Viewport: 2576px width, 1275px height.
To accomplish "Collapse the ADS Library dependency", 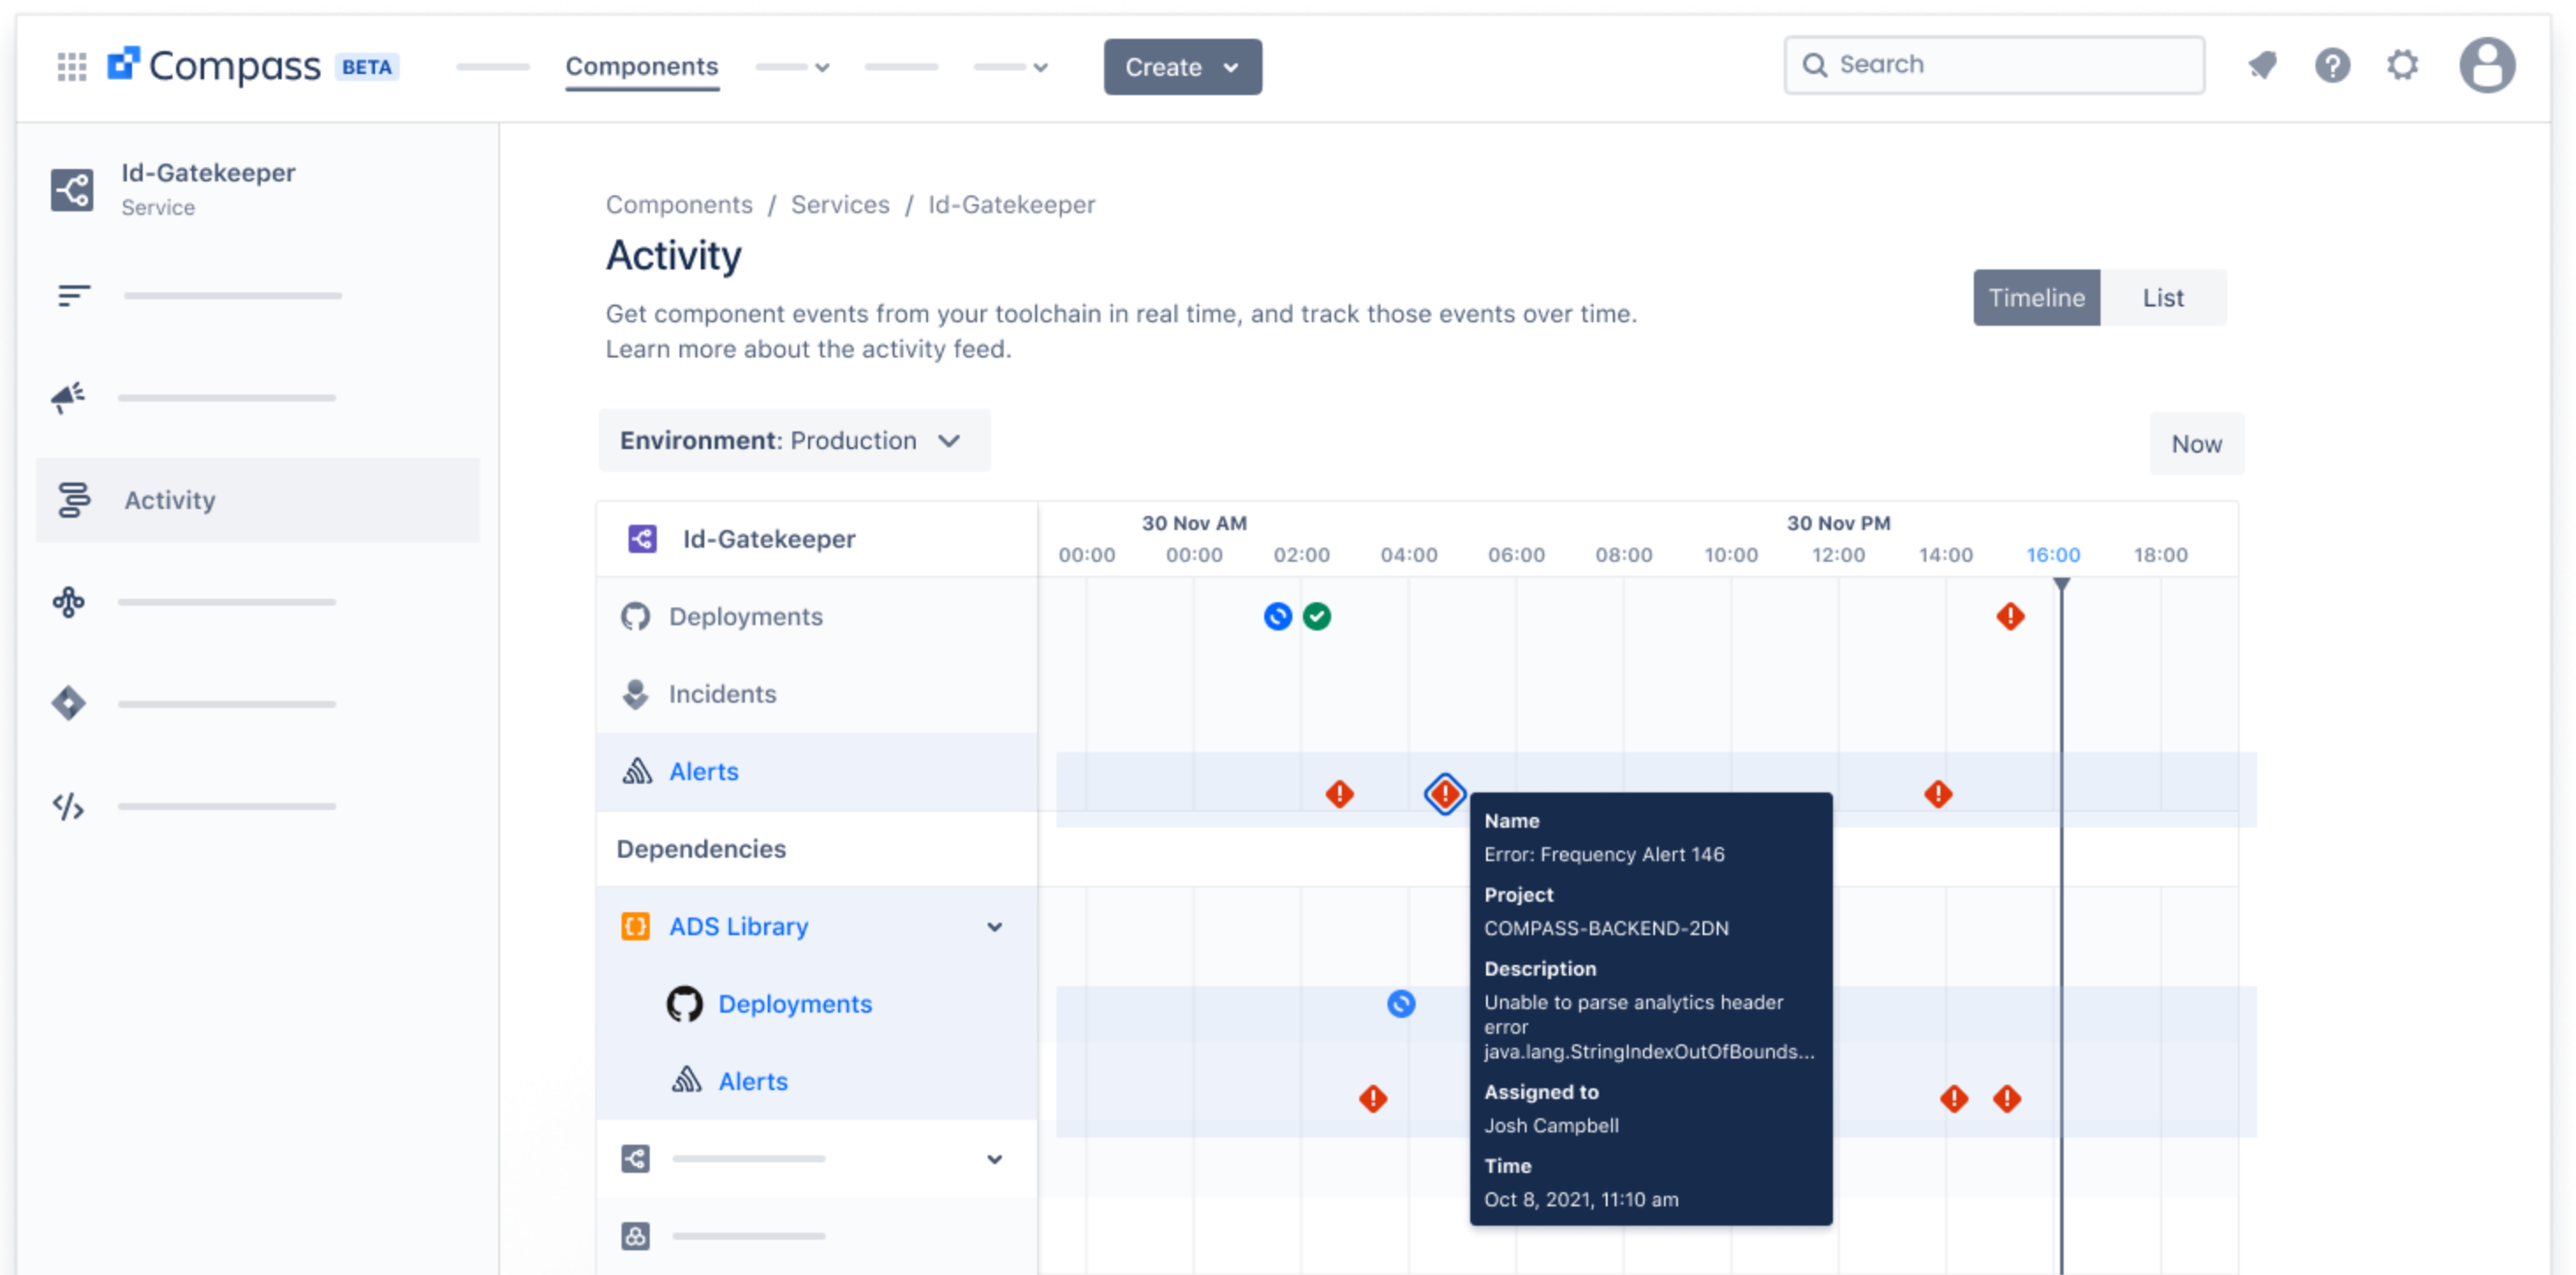I will click(x=995, y=926).
